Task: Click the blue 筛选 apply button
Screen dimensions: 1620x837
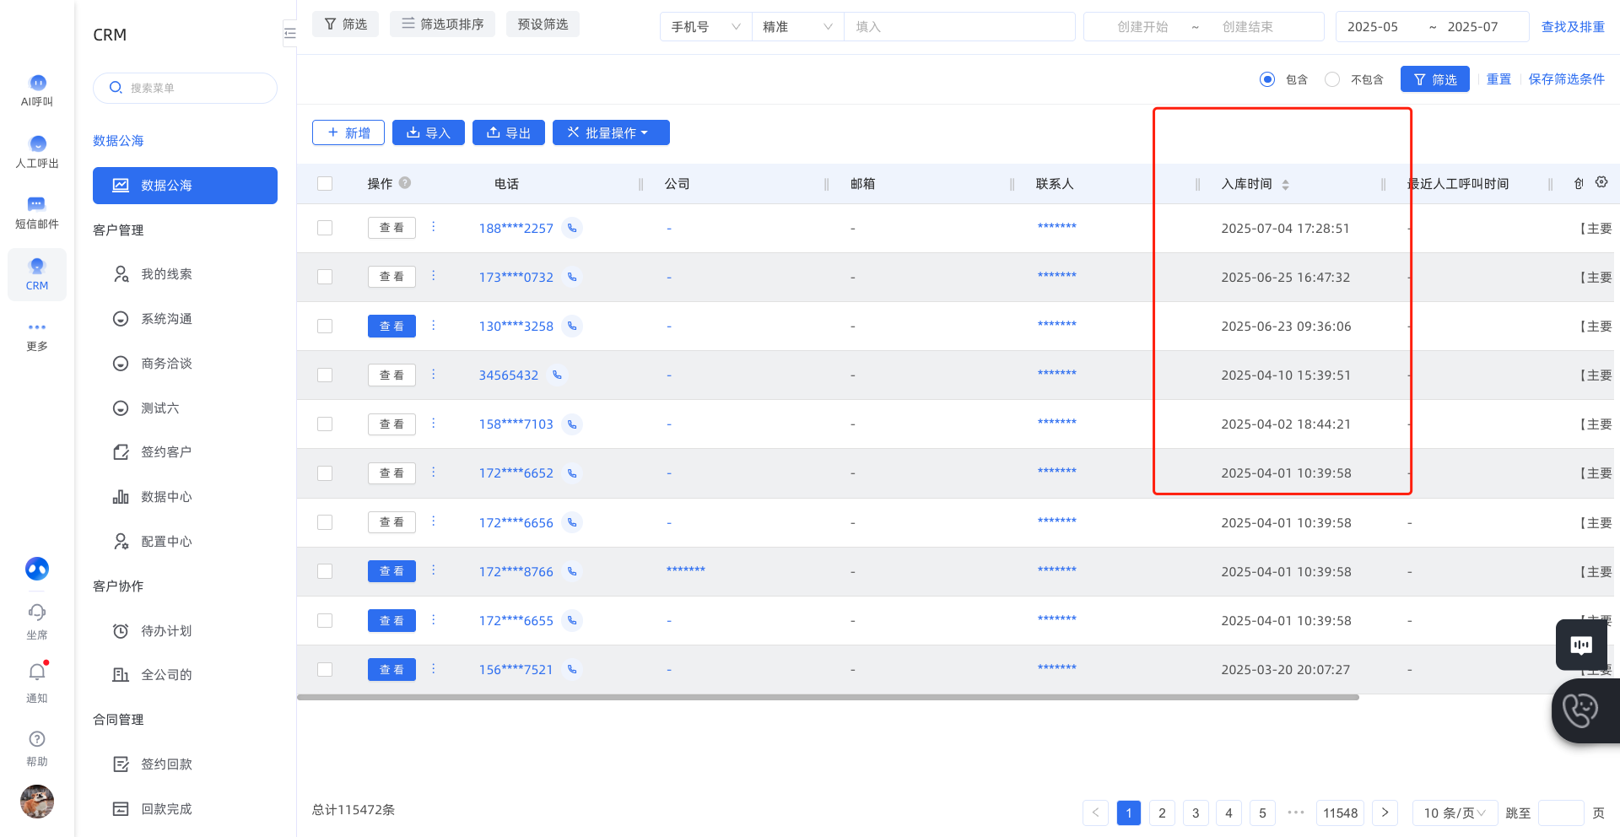Action: (1435, 79)
